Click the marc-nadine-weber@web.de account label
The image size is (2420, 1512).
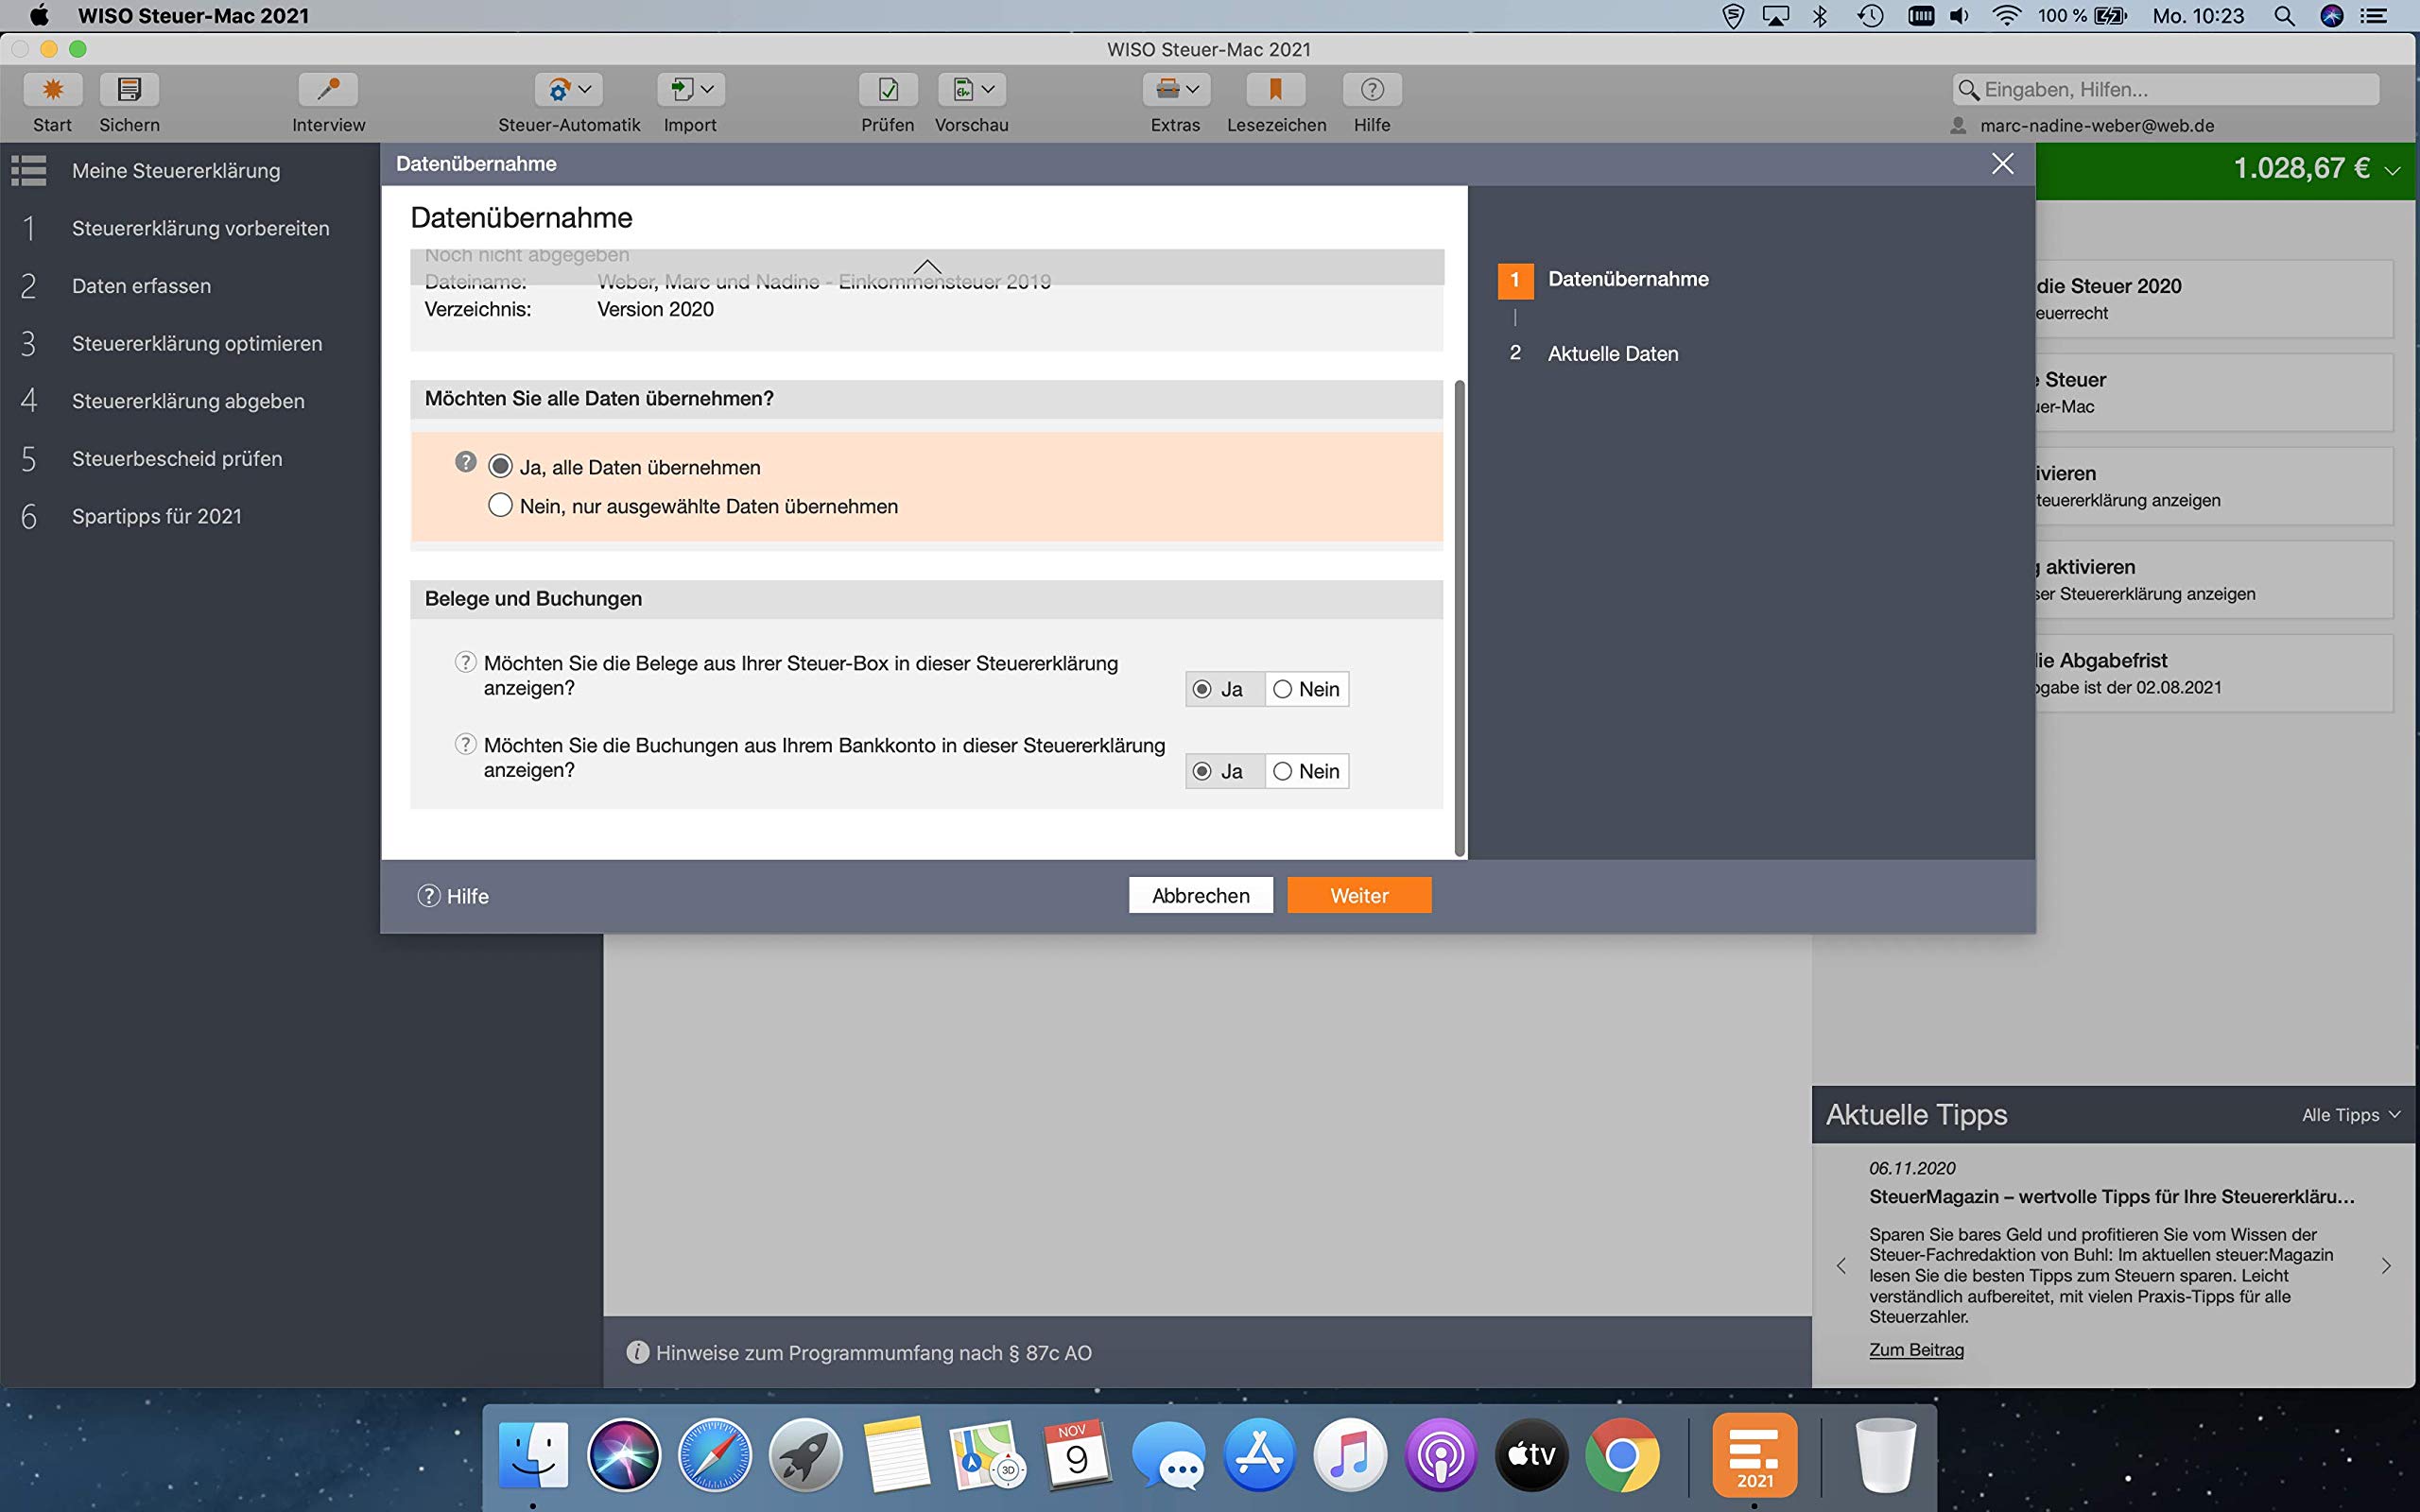click(2097, 126)
